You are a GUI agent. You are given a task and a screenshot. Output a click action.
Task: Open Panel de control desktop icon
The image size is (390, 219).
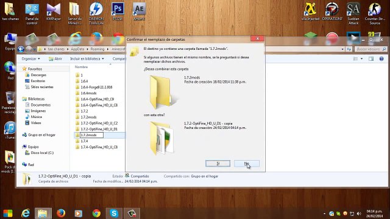pyautogui.click(x=32, y=13)
